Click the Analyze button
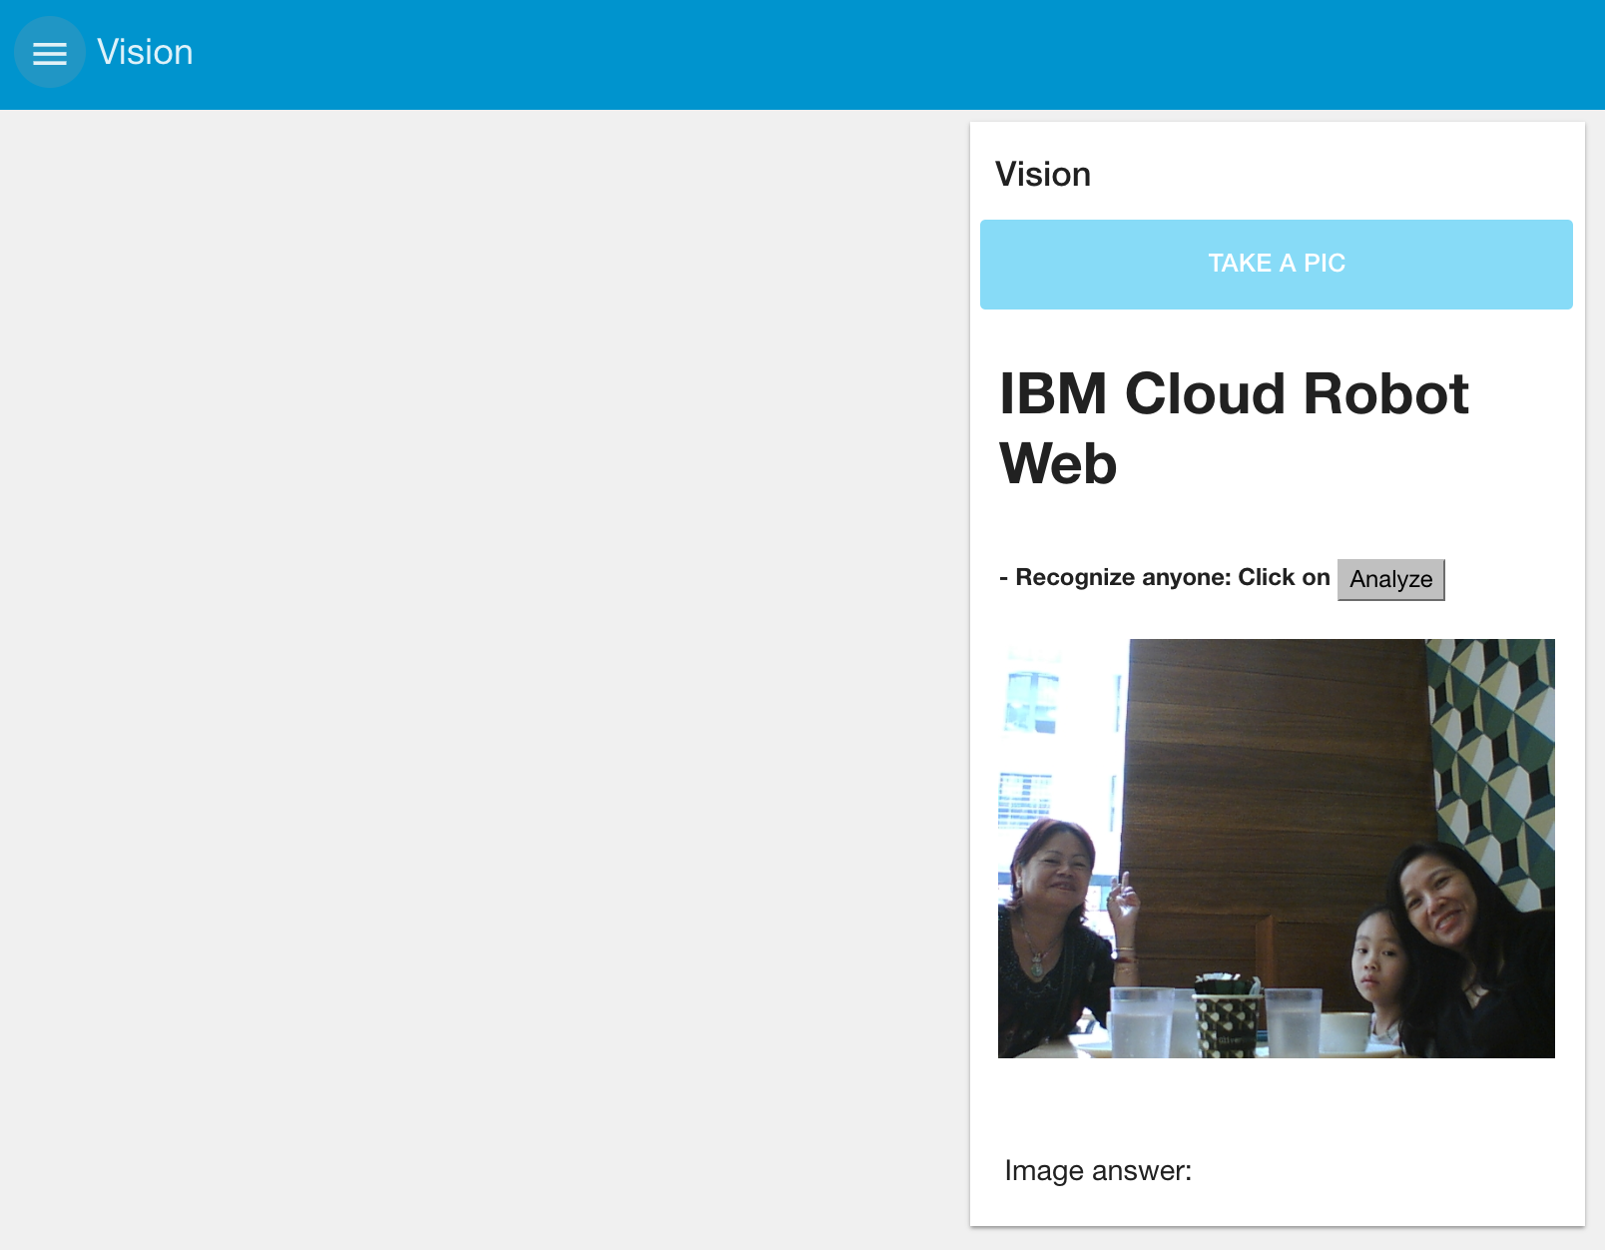This screenshot has height=1250, width=1605. [x=1391, y=579]
